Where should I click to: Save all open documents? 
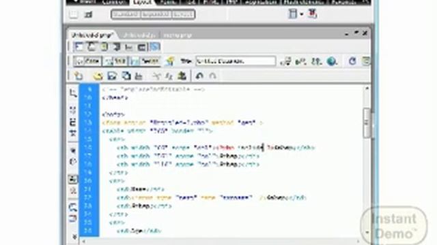point(126,76)
